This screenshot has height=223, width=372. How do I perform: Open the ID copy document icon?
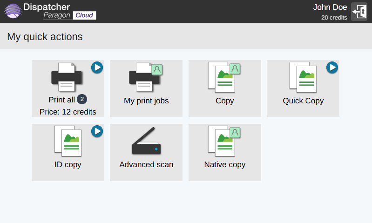[68, 141]
